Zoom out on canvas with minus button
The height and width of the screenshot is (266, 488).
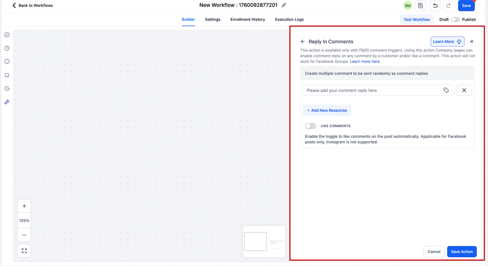(x=24, y=235)
